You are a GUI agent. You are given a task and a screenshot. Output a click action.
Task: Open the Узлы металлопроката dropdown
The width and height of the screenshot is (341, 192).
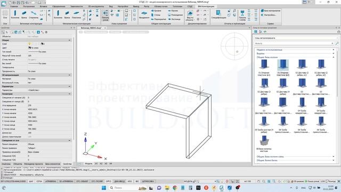[x=296, y=38]
